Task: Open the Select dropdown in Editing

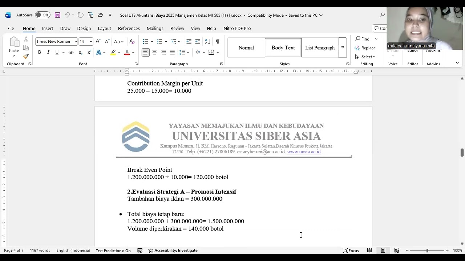Action: [365, 57]
